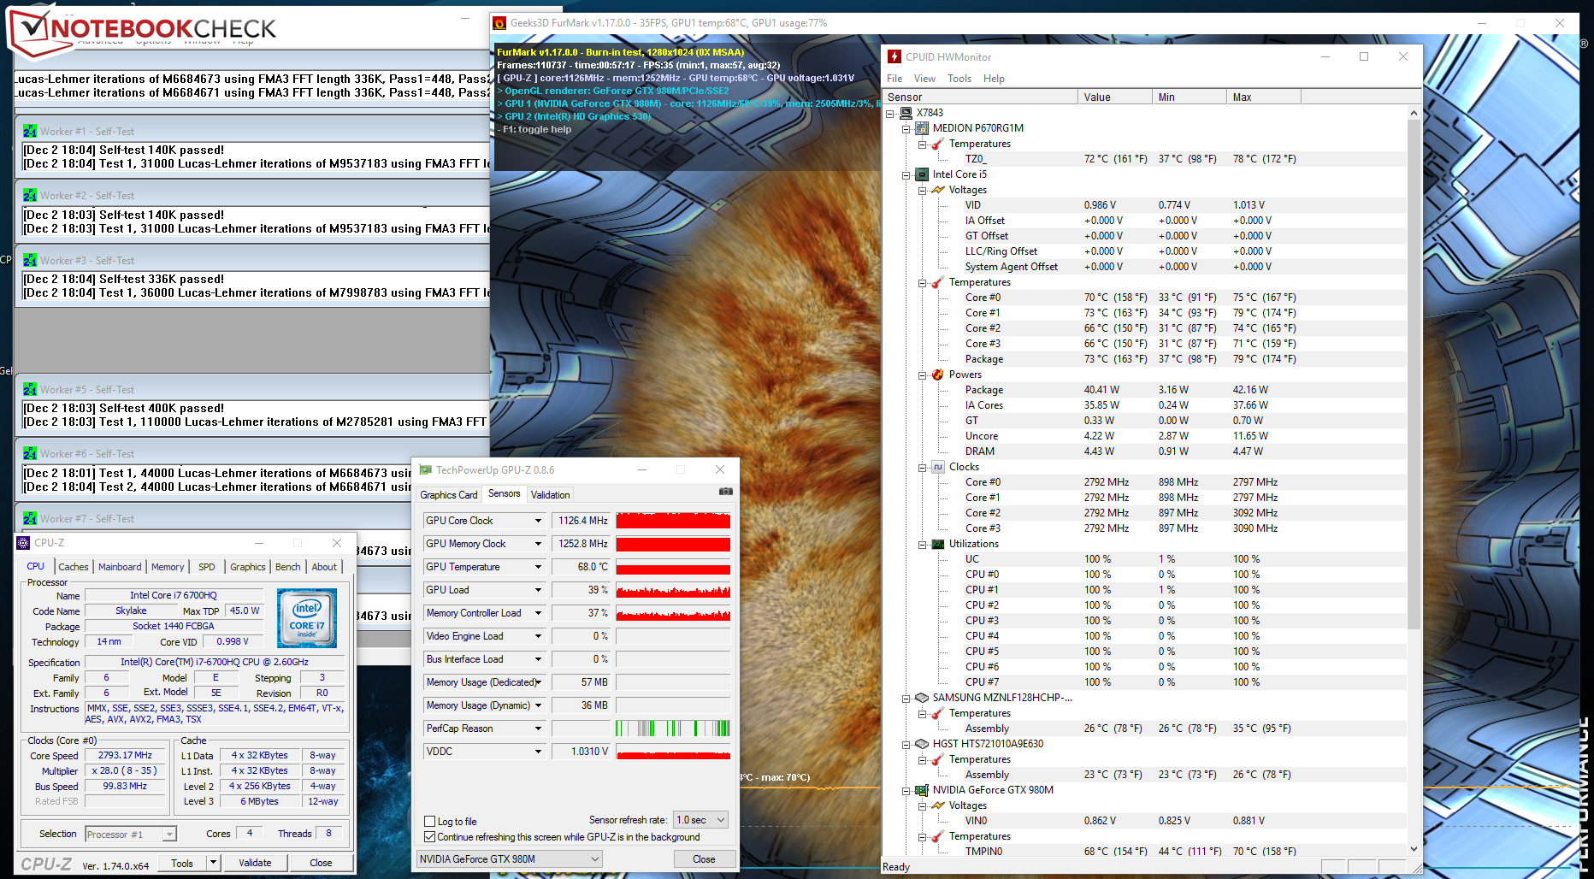This screenshot has height=879, width=1594.
Task: Click the thermometer icon under HGST drive
Action: coord(938,759)
